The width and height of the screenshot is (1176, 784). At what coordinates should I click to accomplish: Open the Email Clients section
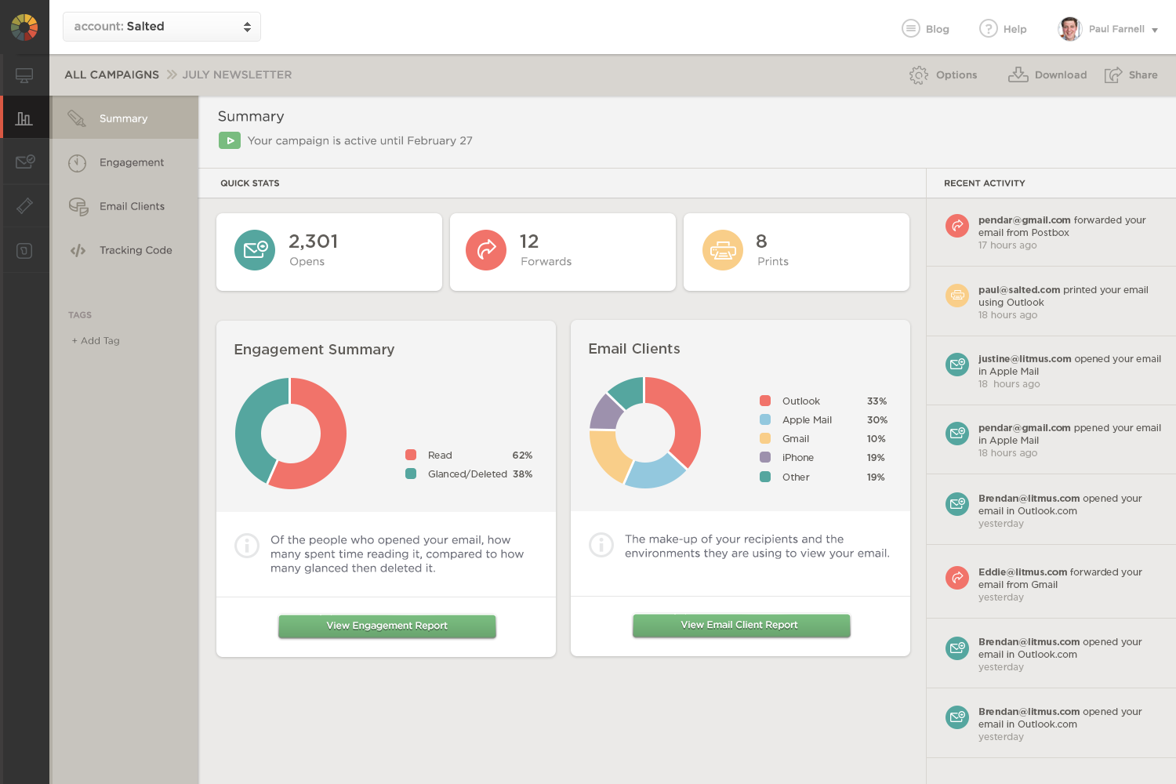(131, 206)
